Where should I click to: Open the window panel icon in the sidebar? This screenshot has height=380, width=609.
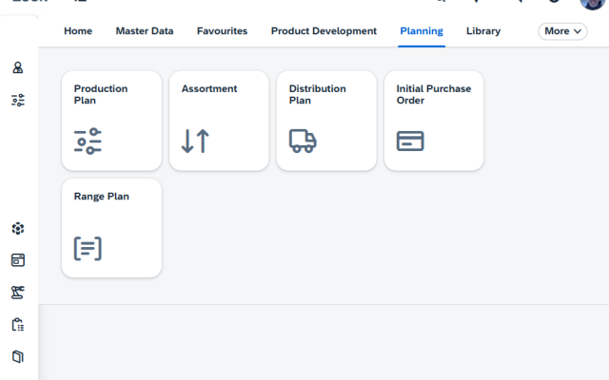pos(18,259)
